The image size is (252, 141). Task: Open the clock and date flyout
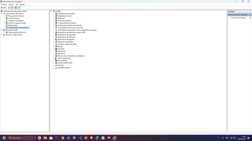(242, 138)
